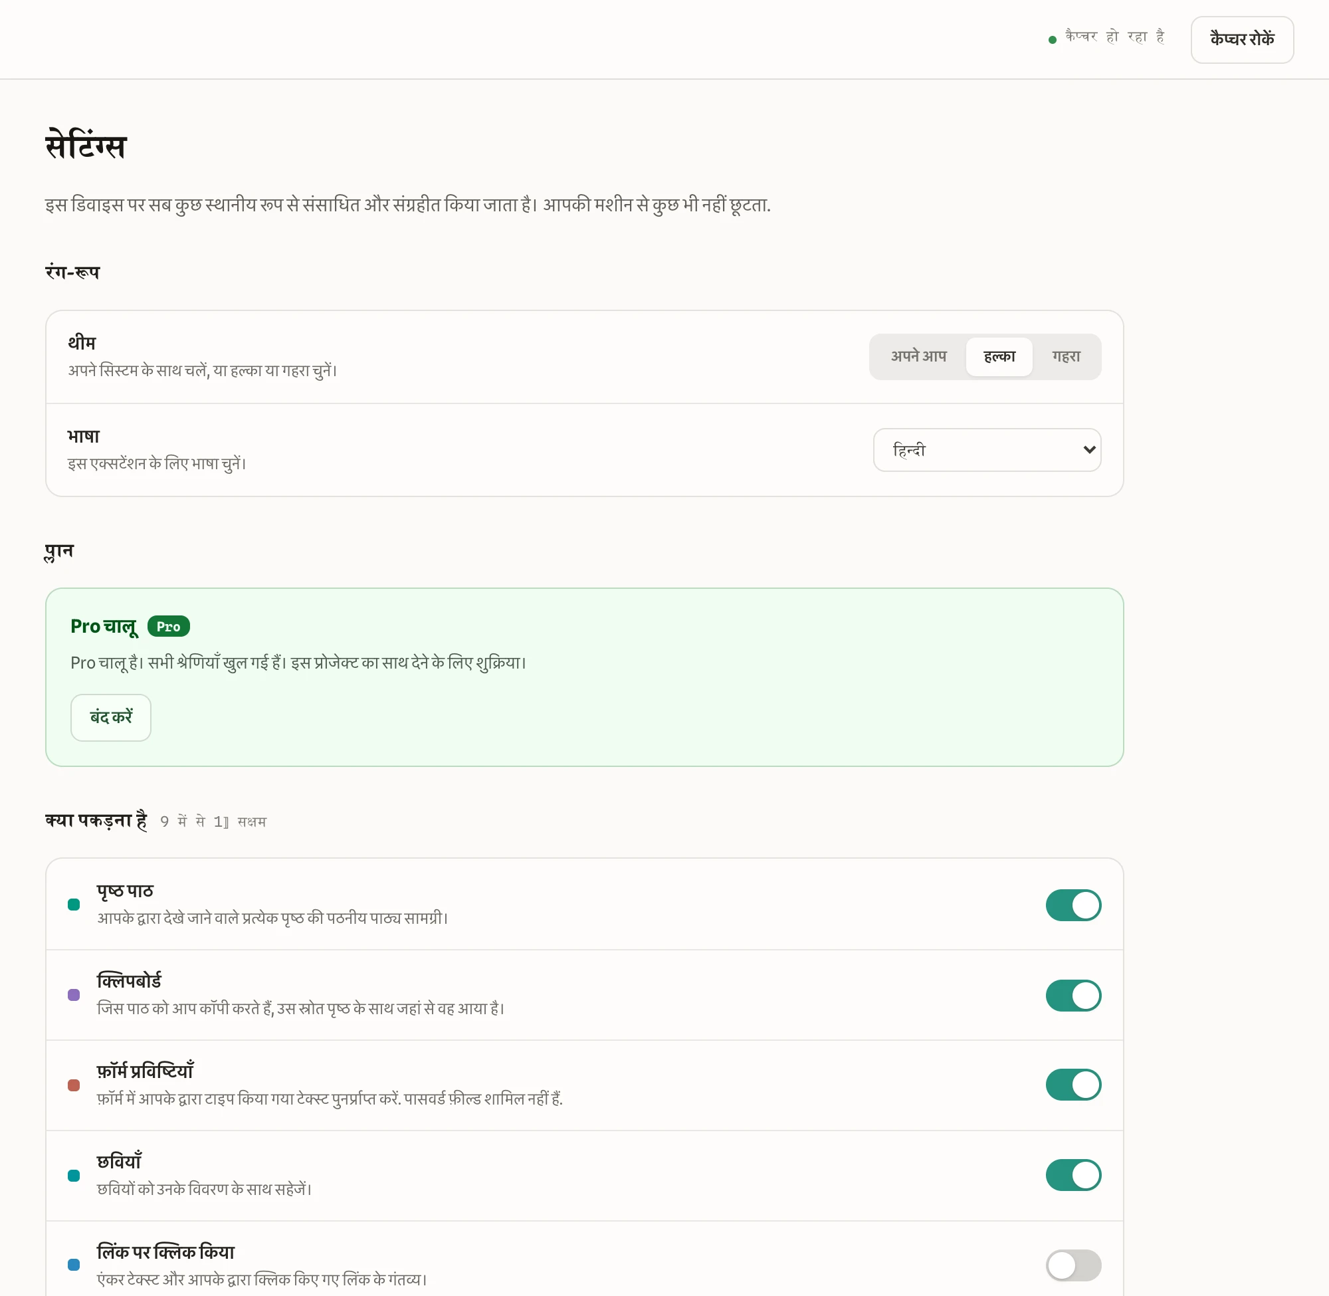The image size is (1329, 1296).
Task: Click the Pro चालू heading
Action: click(x=104, y=626)
